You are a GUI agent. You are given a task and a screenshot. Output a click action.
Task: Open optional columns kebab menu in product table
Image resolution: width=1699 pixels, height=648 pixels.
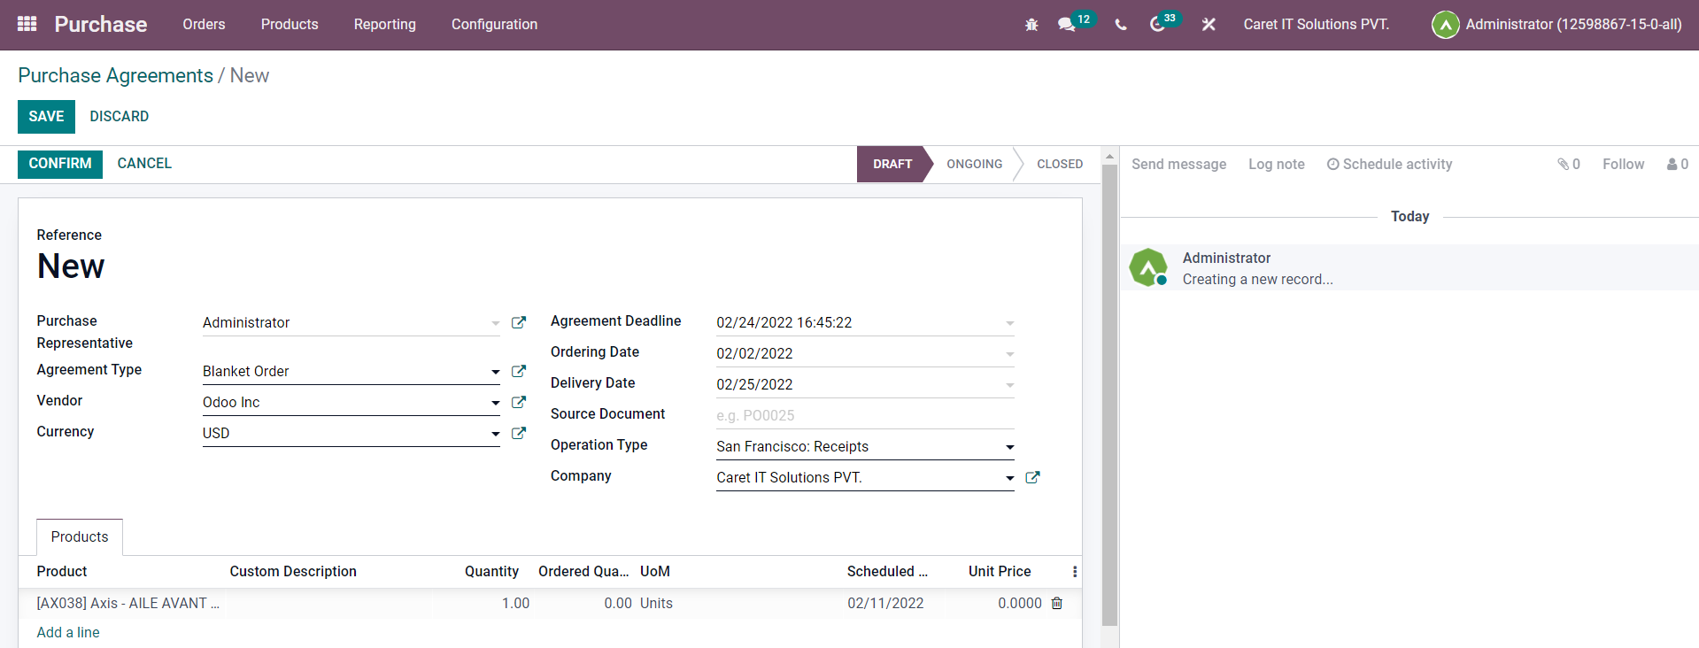[1075, 572]
